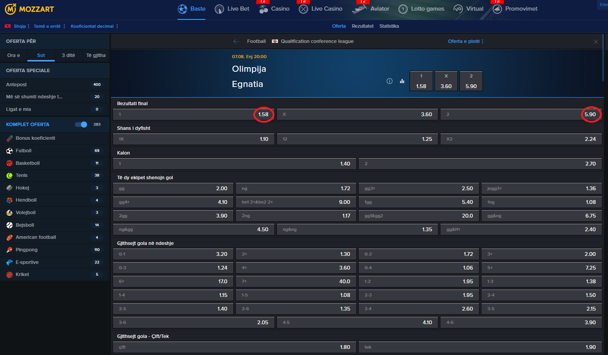Click the Aviator plane icon
The height and width of the screenshot is (355, 608).
coord(359,9)
